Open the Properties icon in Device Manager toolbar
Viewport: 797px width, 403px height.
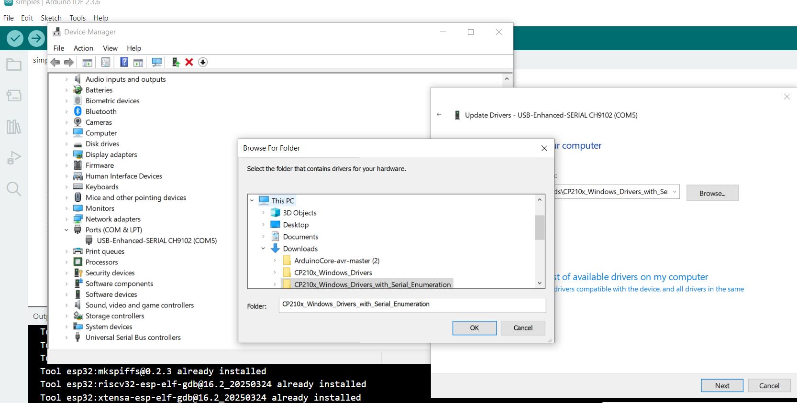[x=106, y=62]
